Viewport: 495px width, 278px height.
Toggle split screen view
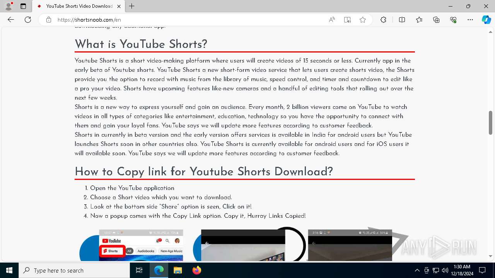point(402,20)
